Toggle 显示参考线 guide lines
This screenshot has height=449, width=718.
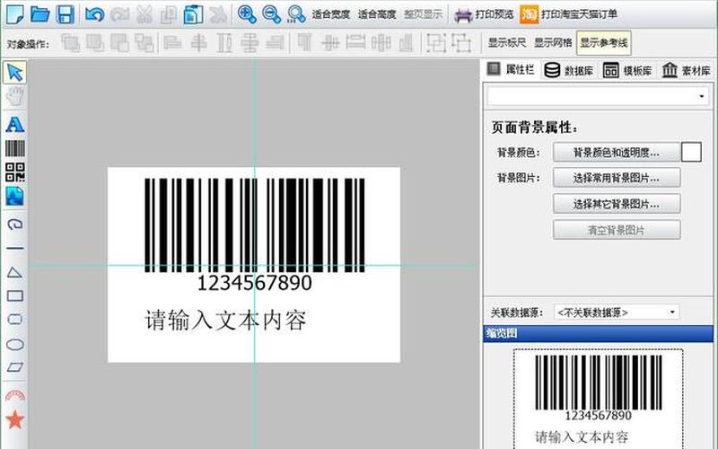[603, 43]
